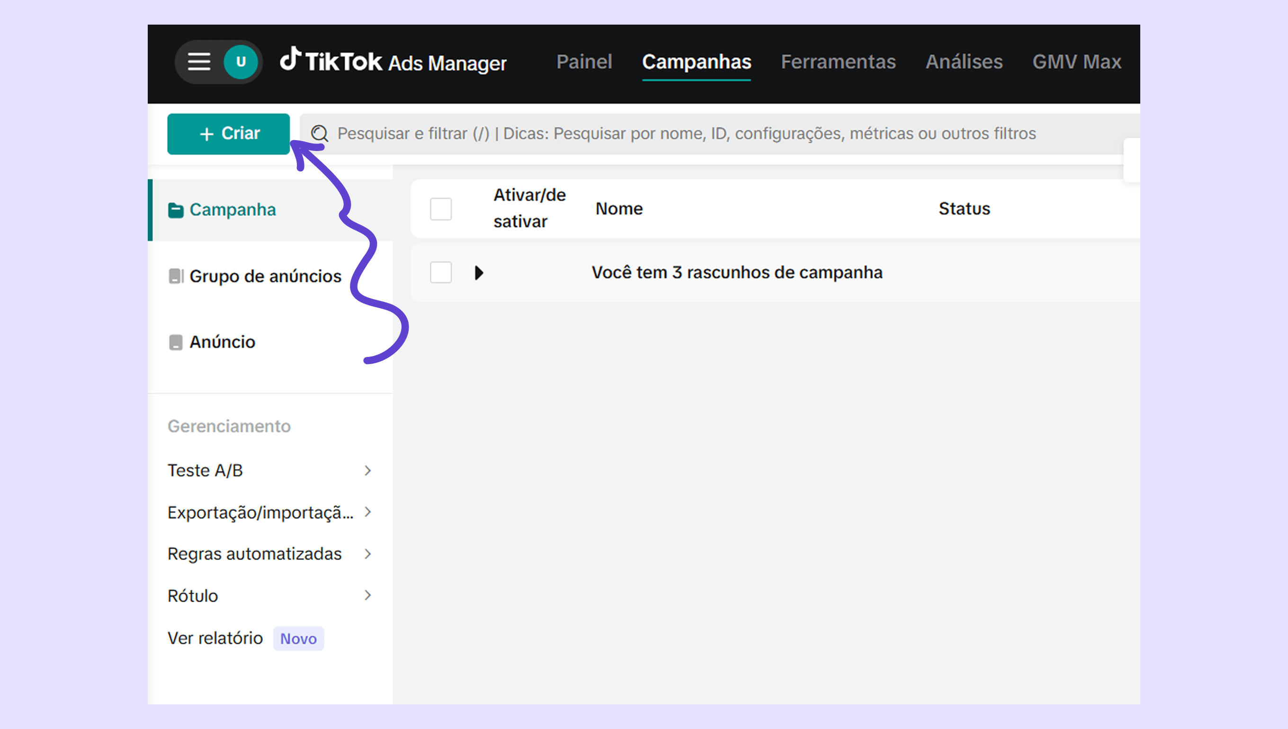The image size is (1288, 729).
Task: Expand the Regras automatizadas chevron
Action: (368, 554)
